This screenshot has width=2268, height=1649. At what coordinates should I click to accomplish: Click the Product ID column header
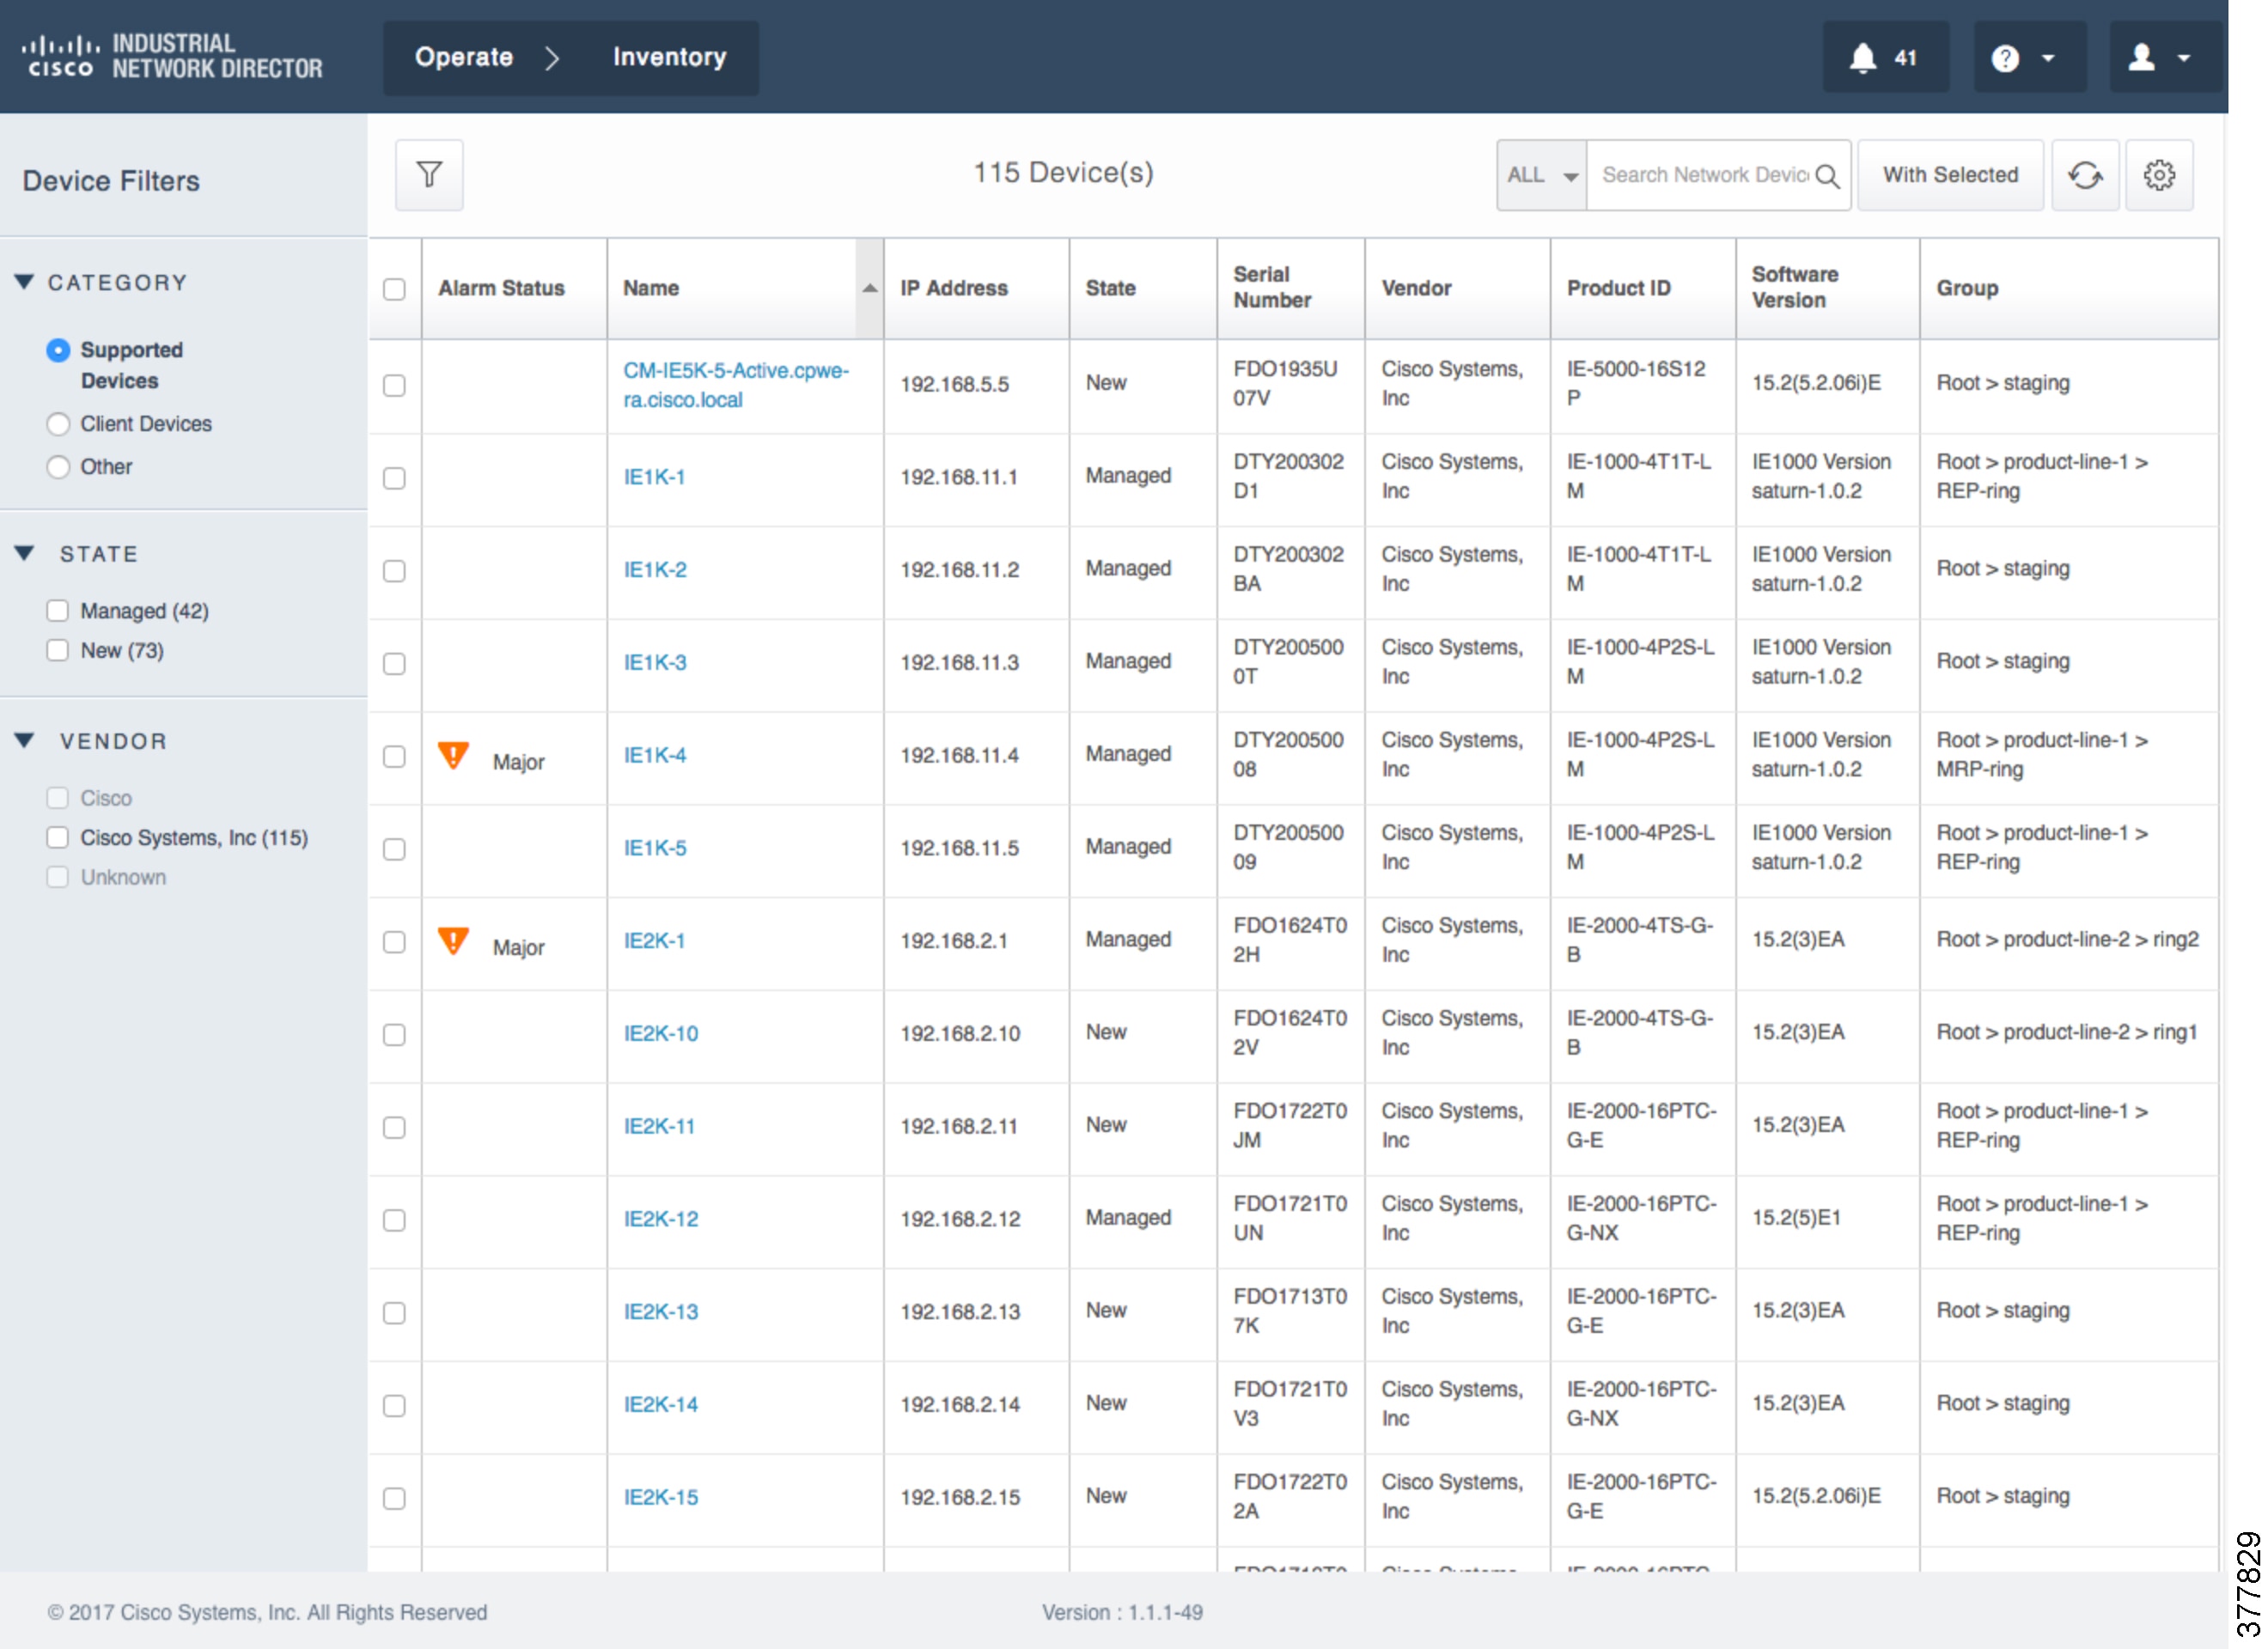[1618, 288]
